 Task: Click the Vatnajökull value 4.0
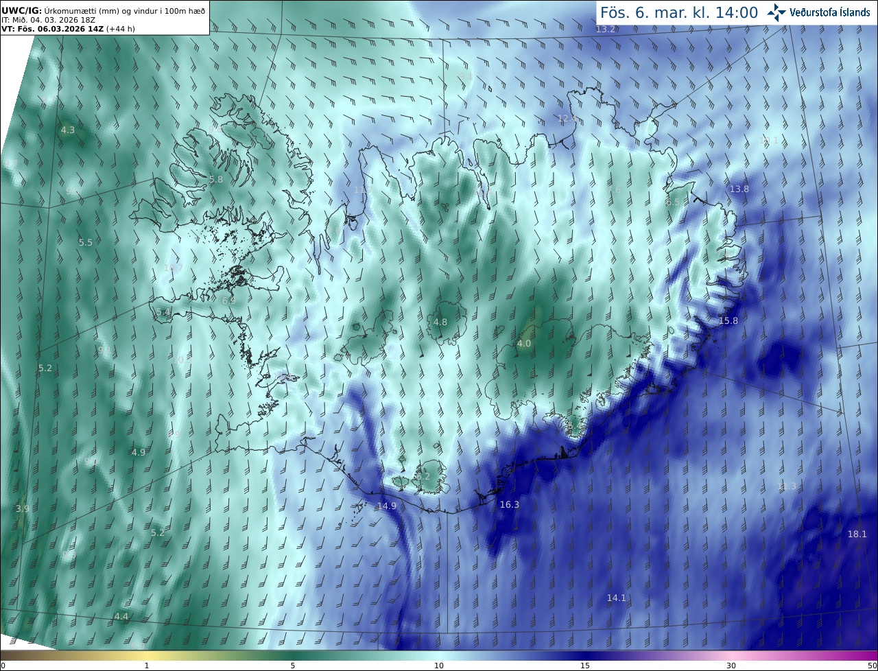(x=524, y=343)
